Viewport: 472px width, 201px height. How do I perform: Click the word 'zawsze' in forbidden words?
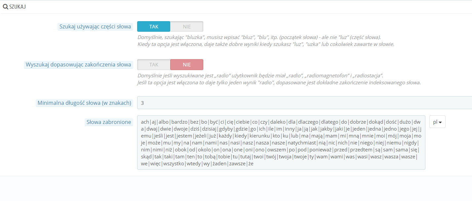(x=237, y=164)
